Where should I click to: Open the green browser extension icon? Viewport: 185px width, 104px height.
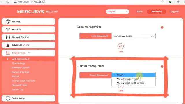170,2
